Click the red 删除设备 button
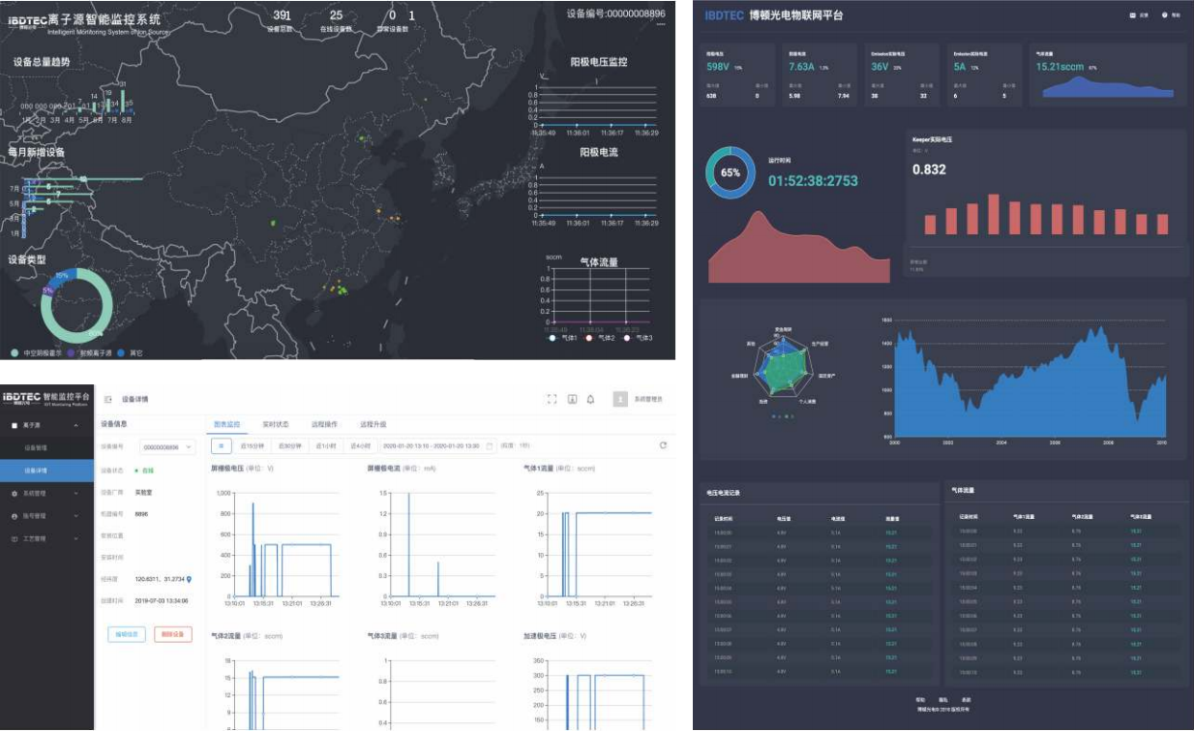Image resolution: width=1194 pixels, height=731 pixels. click(173, 634)
